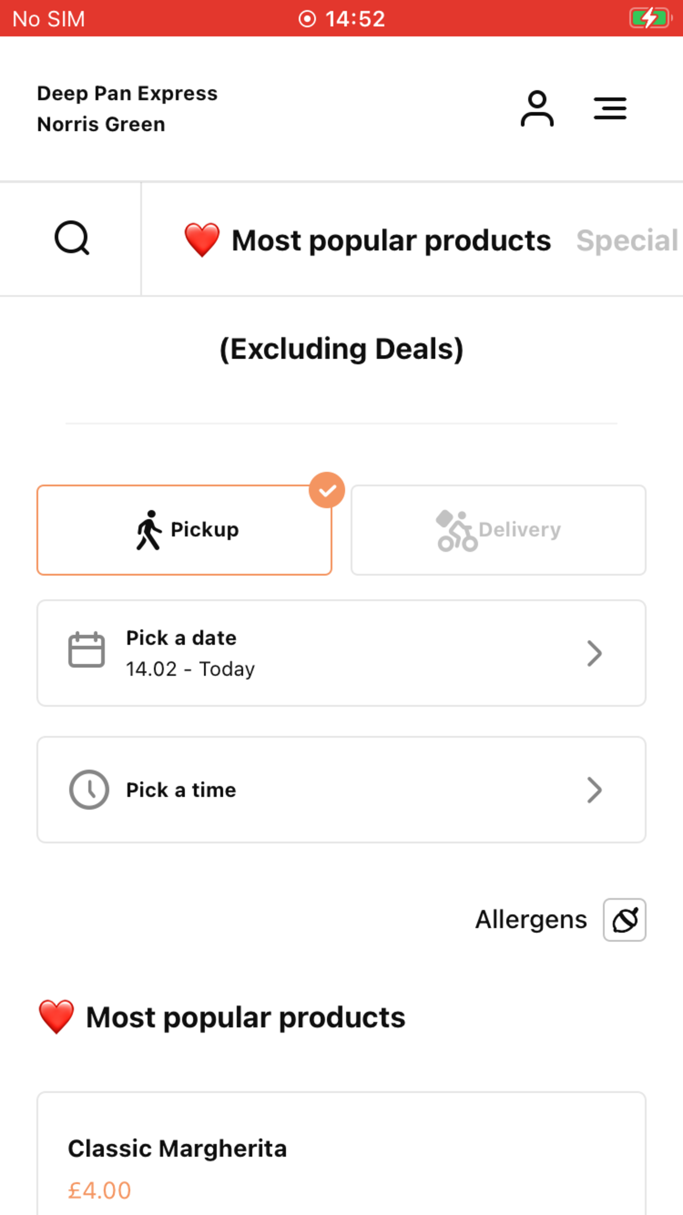Click the clock icon in Pick a time
Viewport: 683px width, 1215px height.
click(x=89, y=790)
